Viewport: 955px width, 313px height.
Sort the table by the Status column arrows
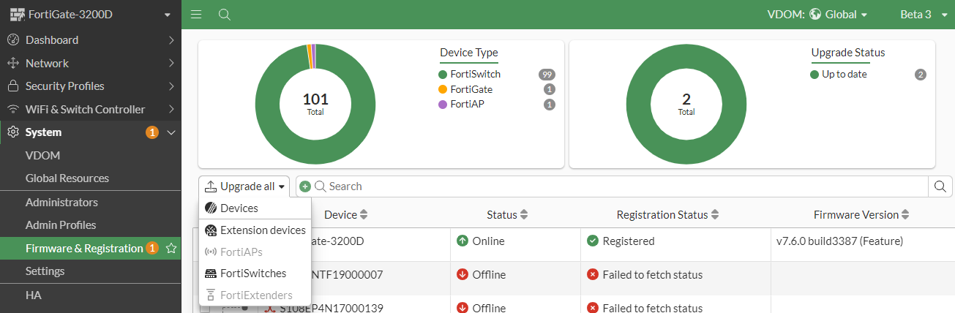[524, 215]
